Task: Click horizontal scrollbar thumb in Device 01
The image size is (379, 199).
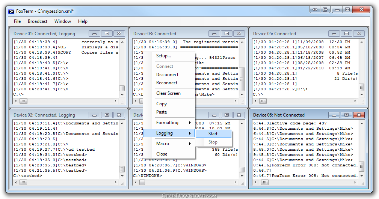Action: [x=23, y=101]
